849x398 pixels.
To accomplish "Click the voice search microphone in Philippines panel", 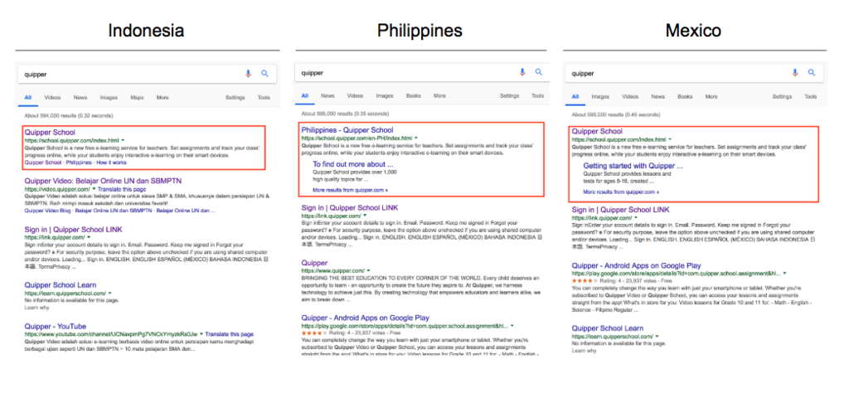I will (x=522, y=72).
